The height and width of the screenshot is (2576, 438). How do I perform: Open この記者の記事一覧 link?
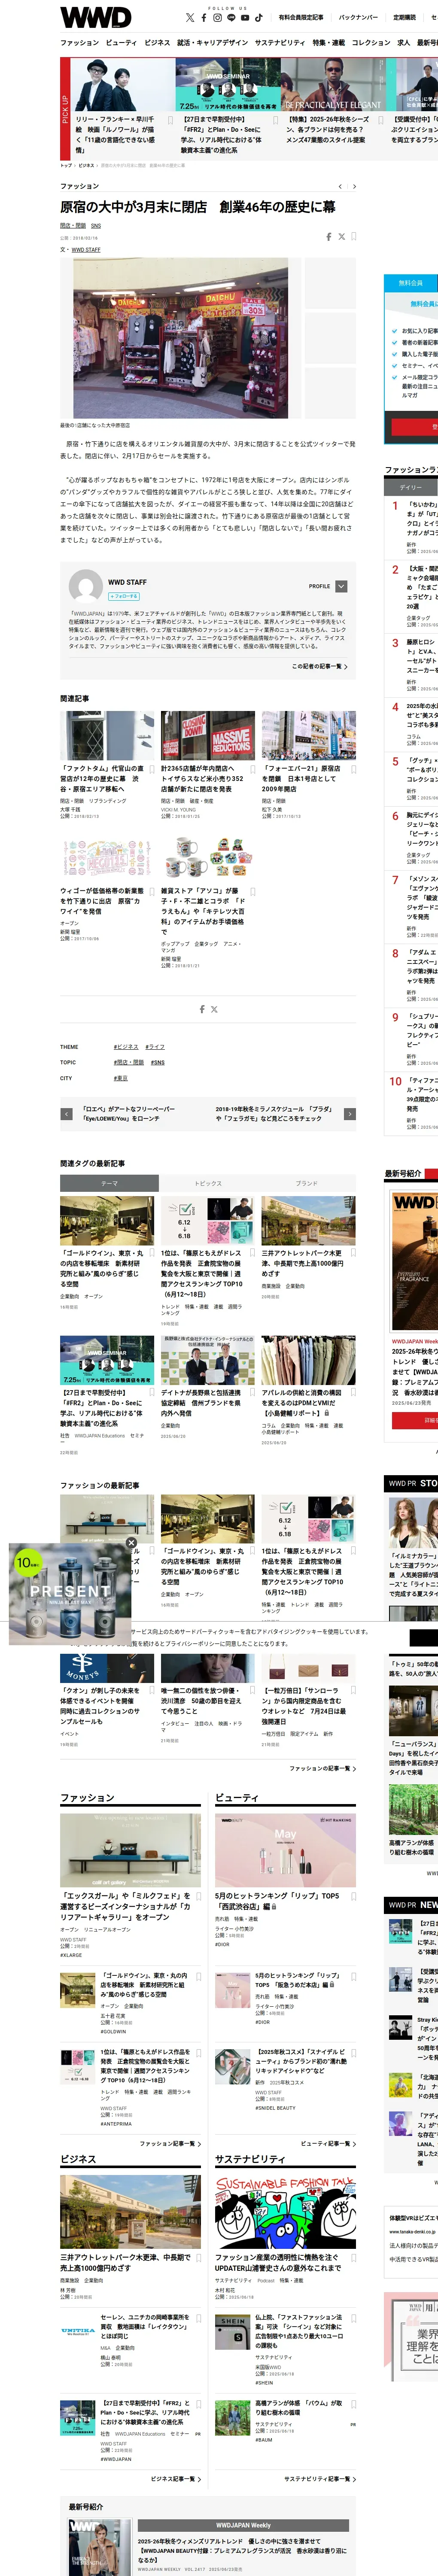click(319, 666)
